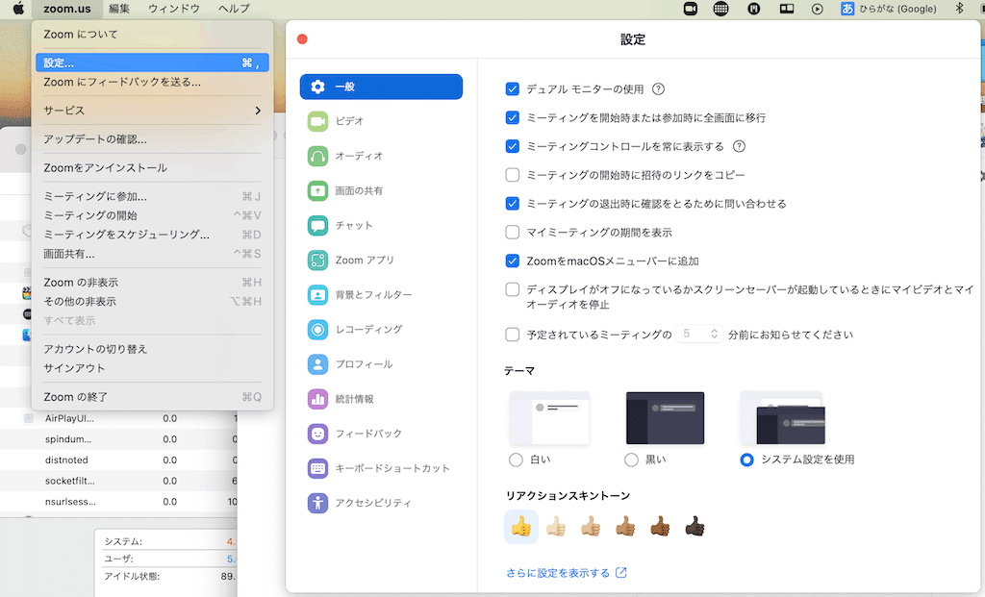Viewport: 985px width, 597px height.
Task: Click help icon next to デュアル モニターの使用
Action: (658, 89)
